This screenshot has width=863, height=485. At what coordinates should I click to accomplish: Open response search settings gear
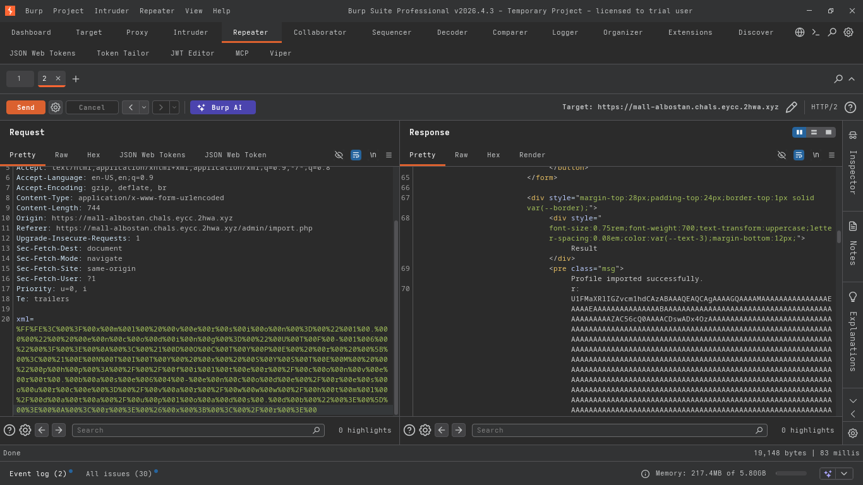(425, 430)
